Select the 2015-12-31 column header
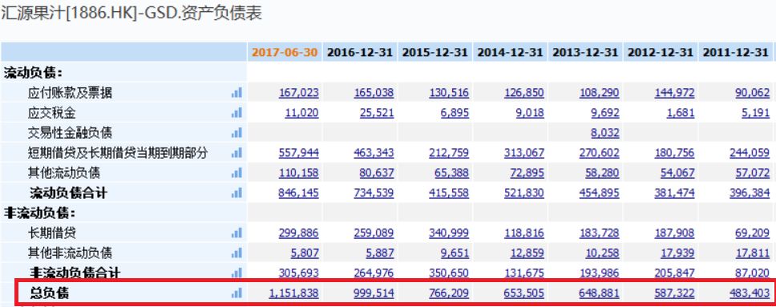The image size is (776, 307). click(435, 52)
